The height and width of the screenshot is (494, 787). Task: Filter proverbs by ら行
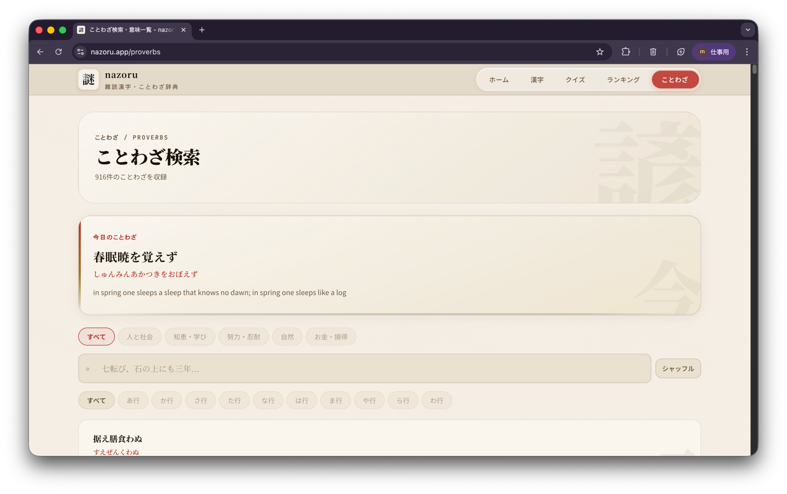(x=403, y=400)
